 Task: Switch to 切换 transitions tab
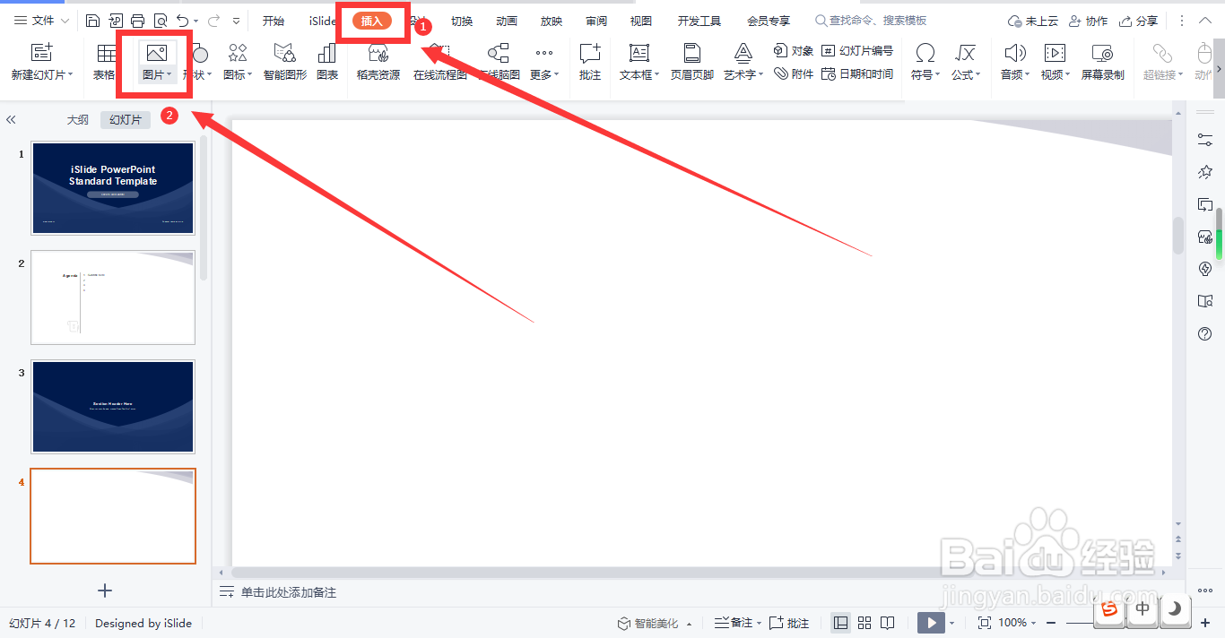(462, 21)
